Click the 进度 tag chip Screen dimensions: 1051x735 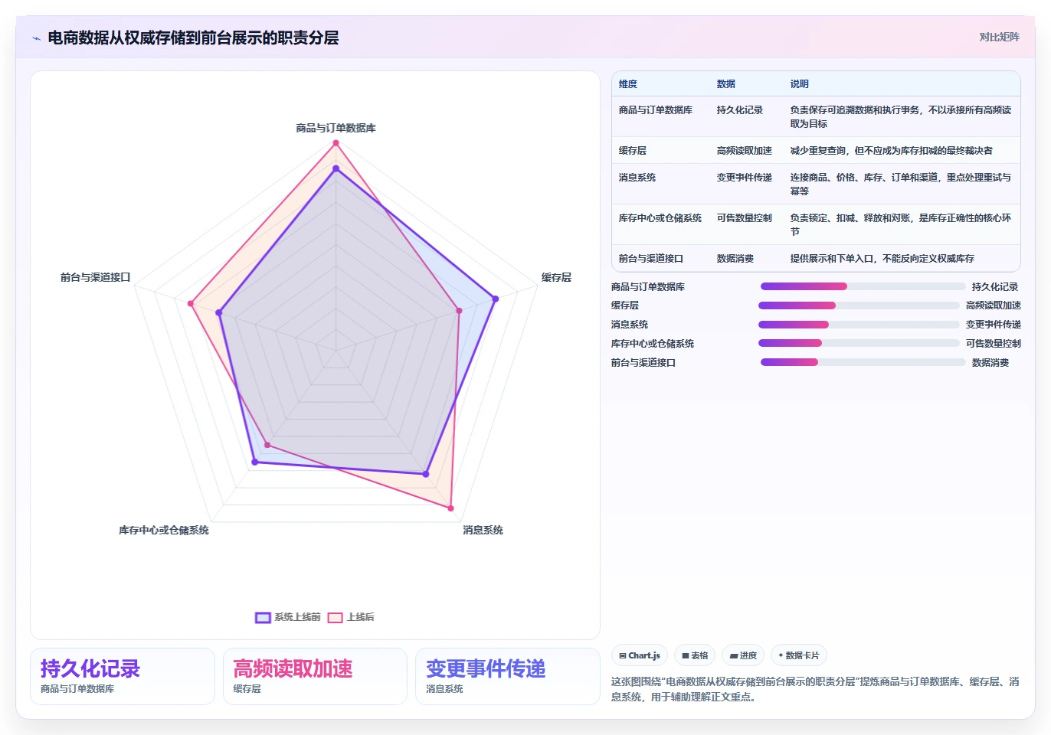[743, 655]
